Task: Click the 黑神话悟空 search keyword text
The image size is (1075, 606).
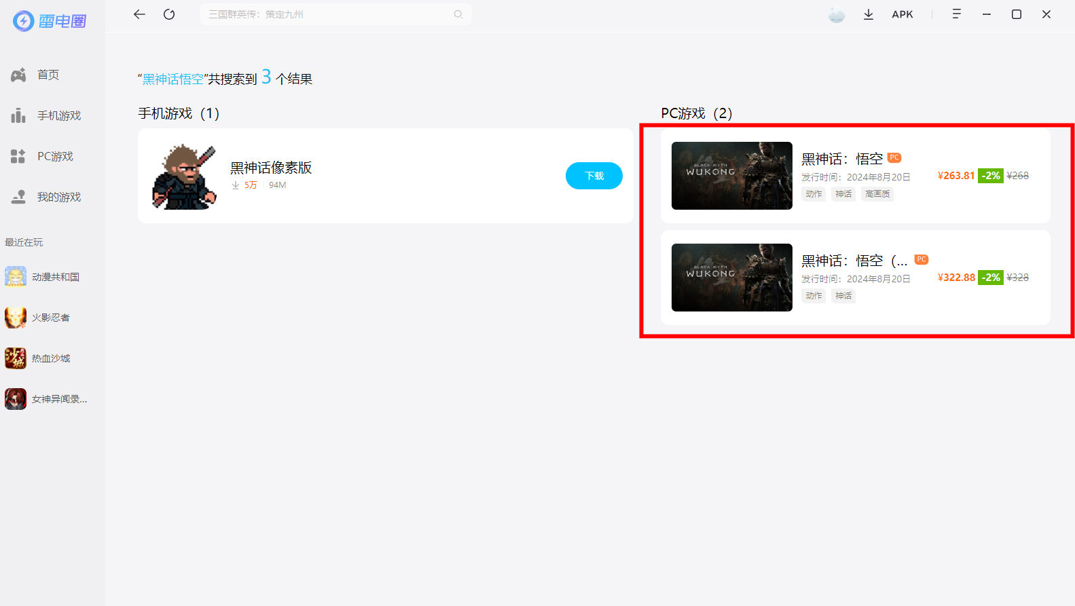Action: click(x=173, y=79)
